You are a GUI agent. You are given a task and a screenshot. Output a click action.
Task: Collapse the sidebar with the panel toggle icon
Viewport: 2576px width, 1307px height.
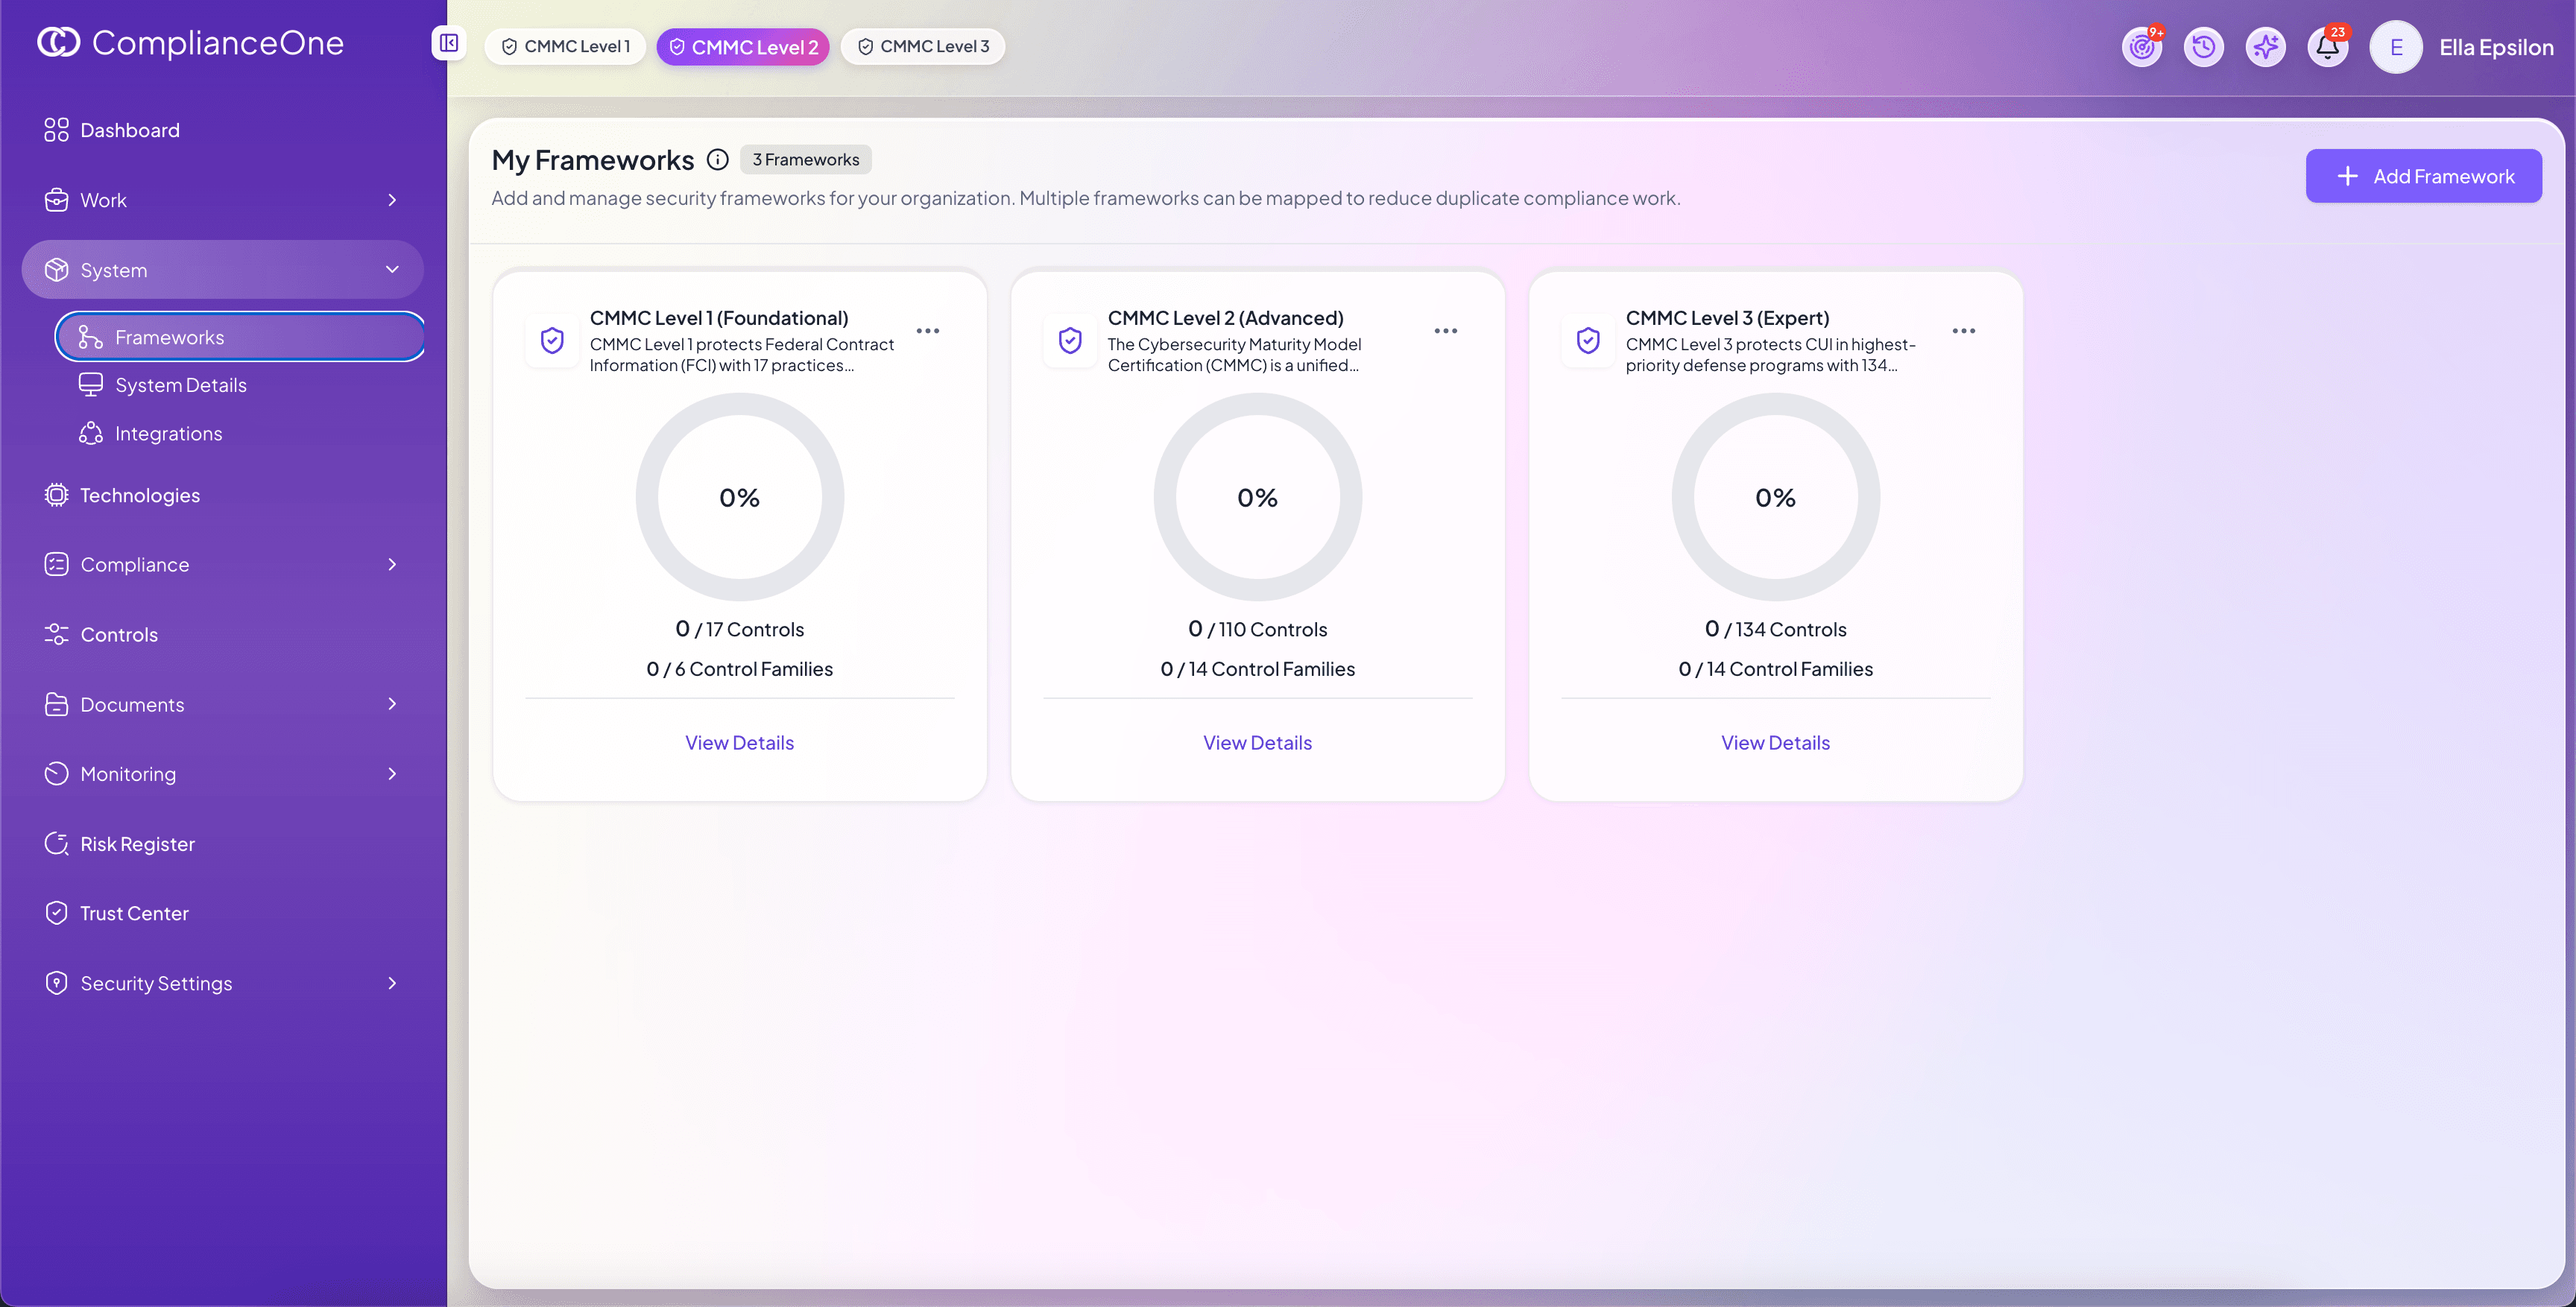[449, 43]
